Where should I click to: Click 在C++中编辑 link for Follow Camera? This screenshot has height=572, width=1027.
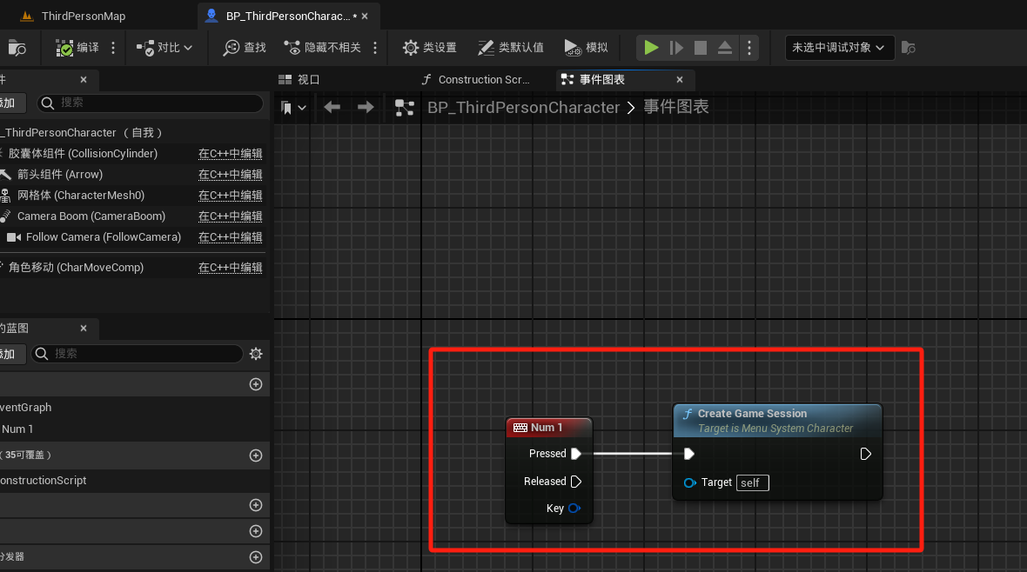click(x=230, y=237)
